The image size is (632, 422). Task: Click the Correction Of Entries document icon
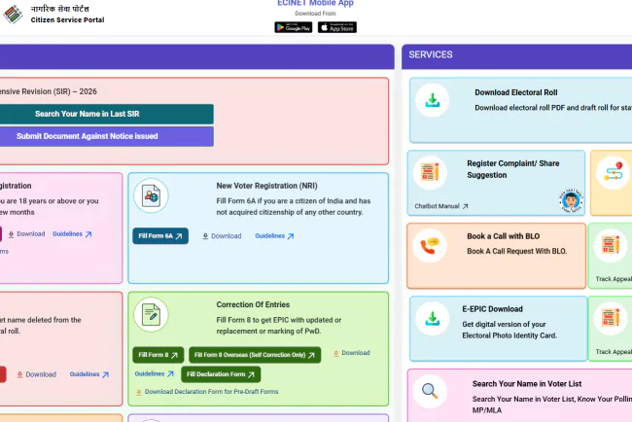tap(151, 315)
